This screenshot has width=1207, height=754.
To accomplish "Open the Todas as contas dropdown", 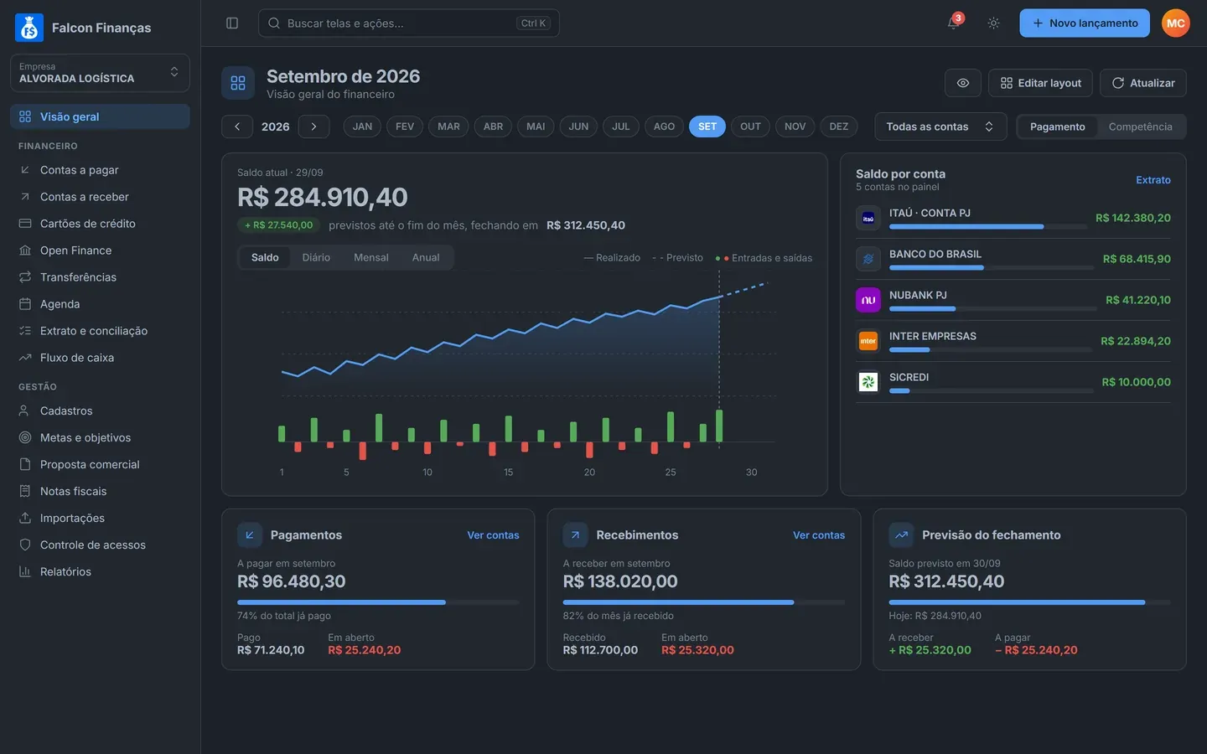I will pos(940,127).
